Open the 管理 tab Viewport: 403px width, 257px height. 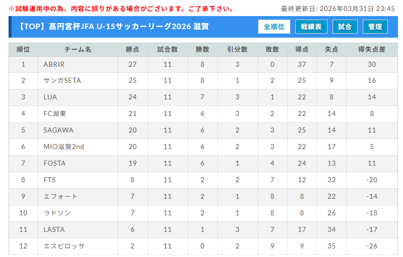point(375,27)
